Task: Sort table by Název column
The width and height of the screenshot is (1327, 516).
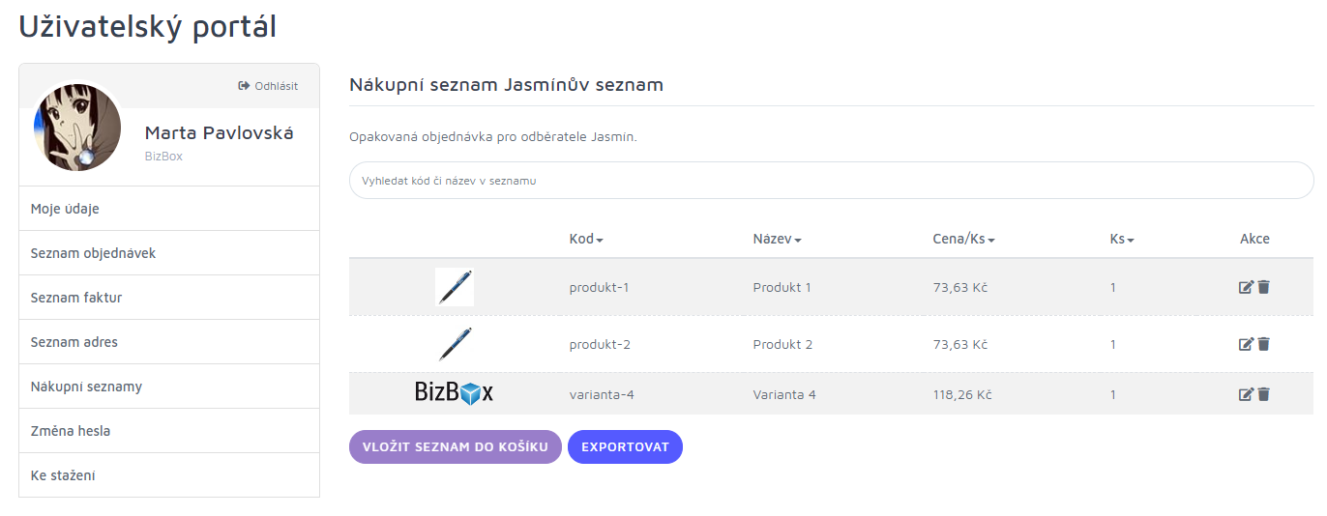Action: [777, 239]
